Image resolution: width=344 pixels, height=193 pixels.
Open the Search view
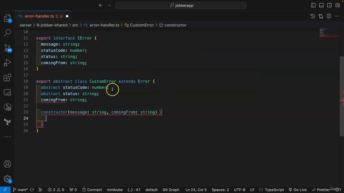(x=8, y=33)
